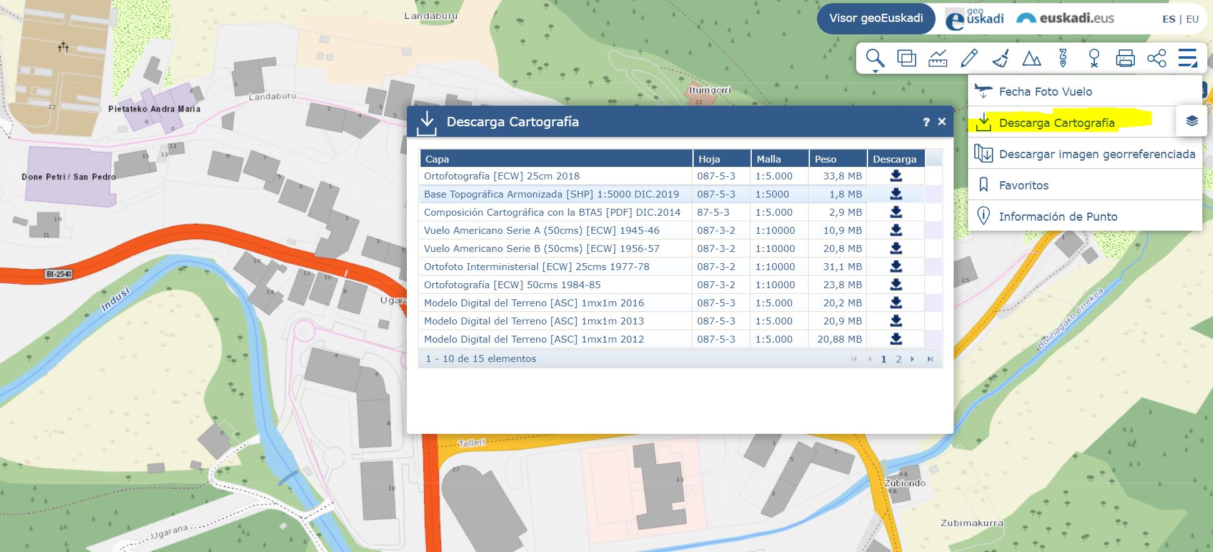The width and height of the screenshot is (1213, 552).
Task: Choose Descargar imagen georreferenciada option
Action: click(1096, 154)
